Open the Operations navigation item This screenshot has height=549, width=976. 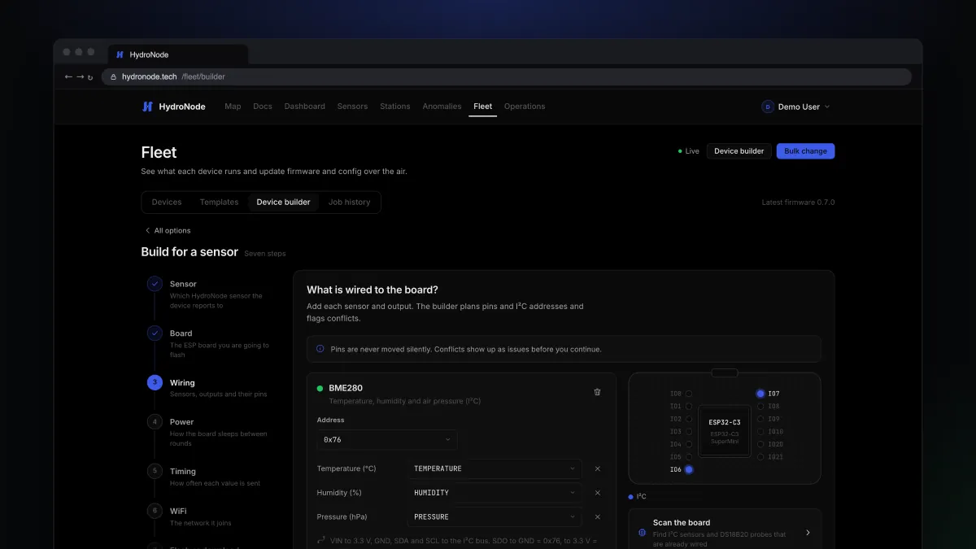pyautogui.click(x=525, y=107)
